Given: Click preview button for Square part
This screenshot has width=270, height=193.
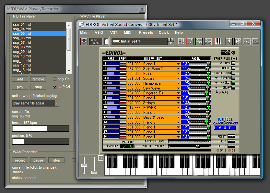Looking at the screenshot, I should pos(123,78).
